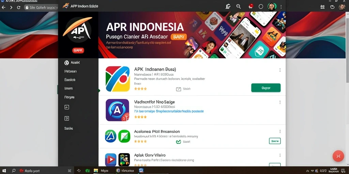The image size is (349, 174).
Task: Select the Hitaean sidebar item
Action: point(70,71)
